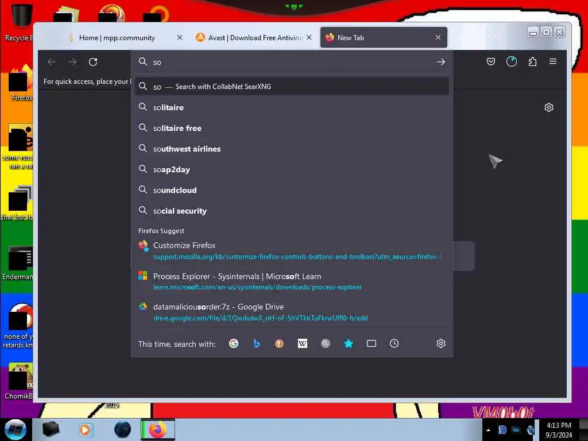Search this time with Google icon

(x=234, y=343)
